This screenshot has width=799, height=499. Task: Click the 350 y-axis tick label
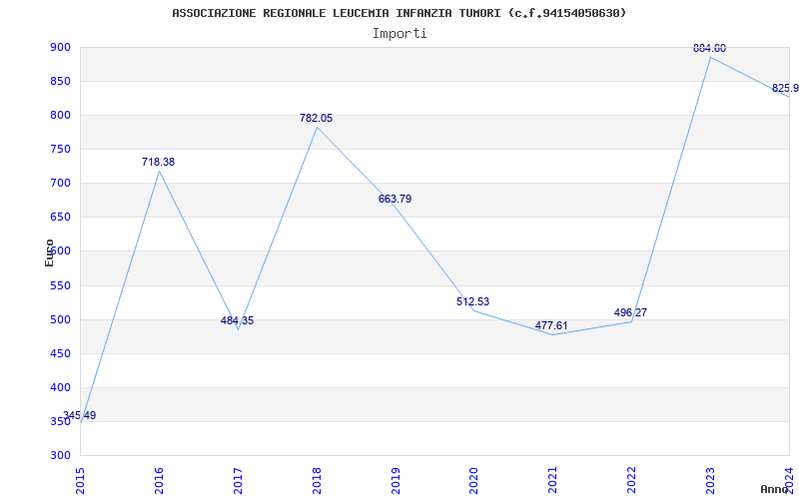[x=60, y=422]
